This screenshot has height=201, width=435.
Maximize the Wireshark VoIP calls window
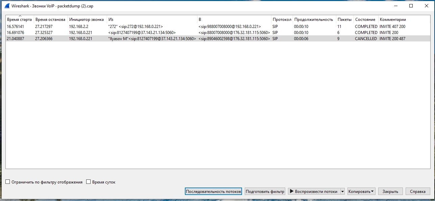tap(411, 6)
